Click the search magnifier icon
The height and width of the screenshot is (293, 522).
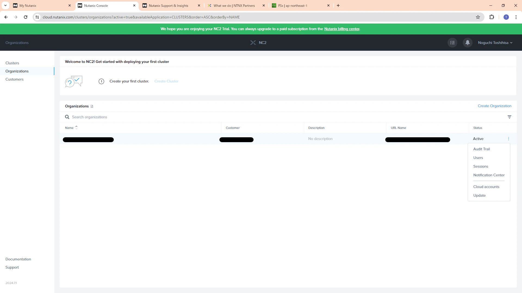67,117
